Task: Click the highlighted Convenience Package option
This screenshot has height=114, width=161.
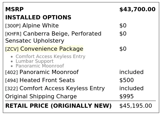Action: pos(44,49)
